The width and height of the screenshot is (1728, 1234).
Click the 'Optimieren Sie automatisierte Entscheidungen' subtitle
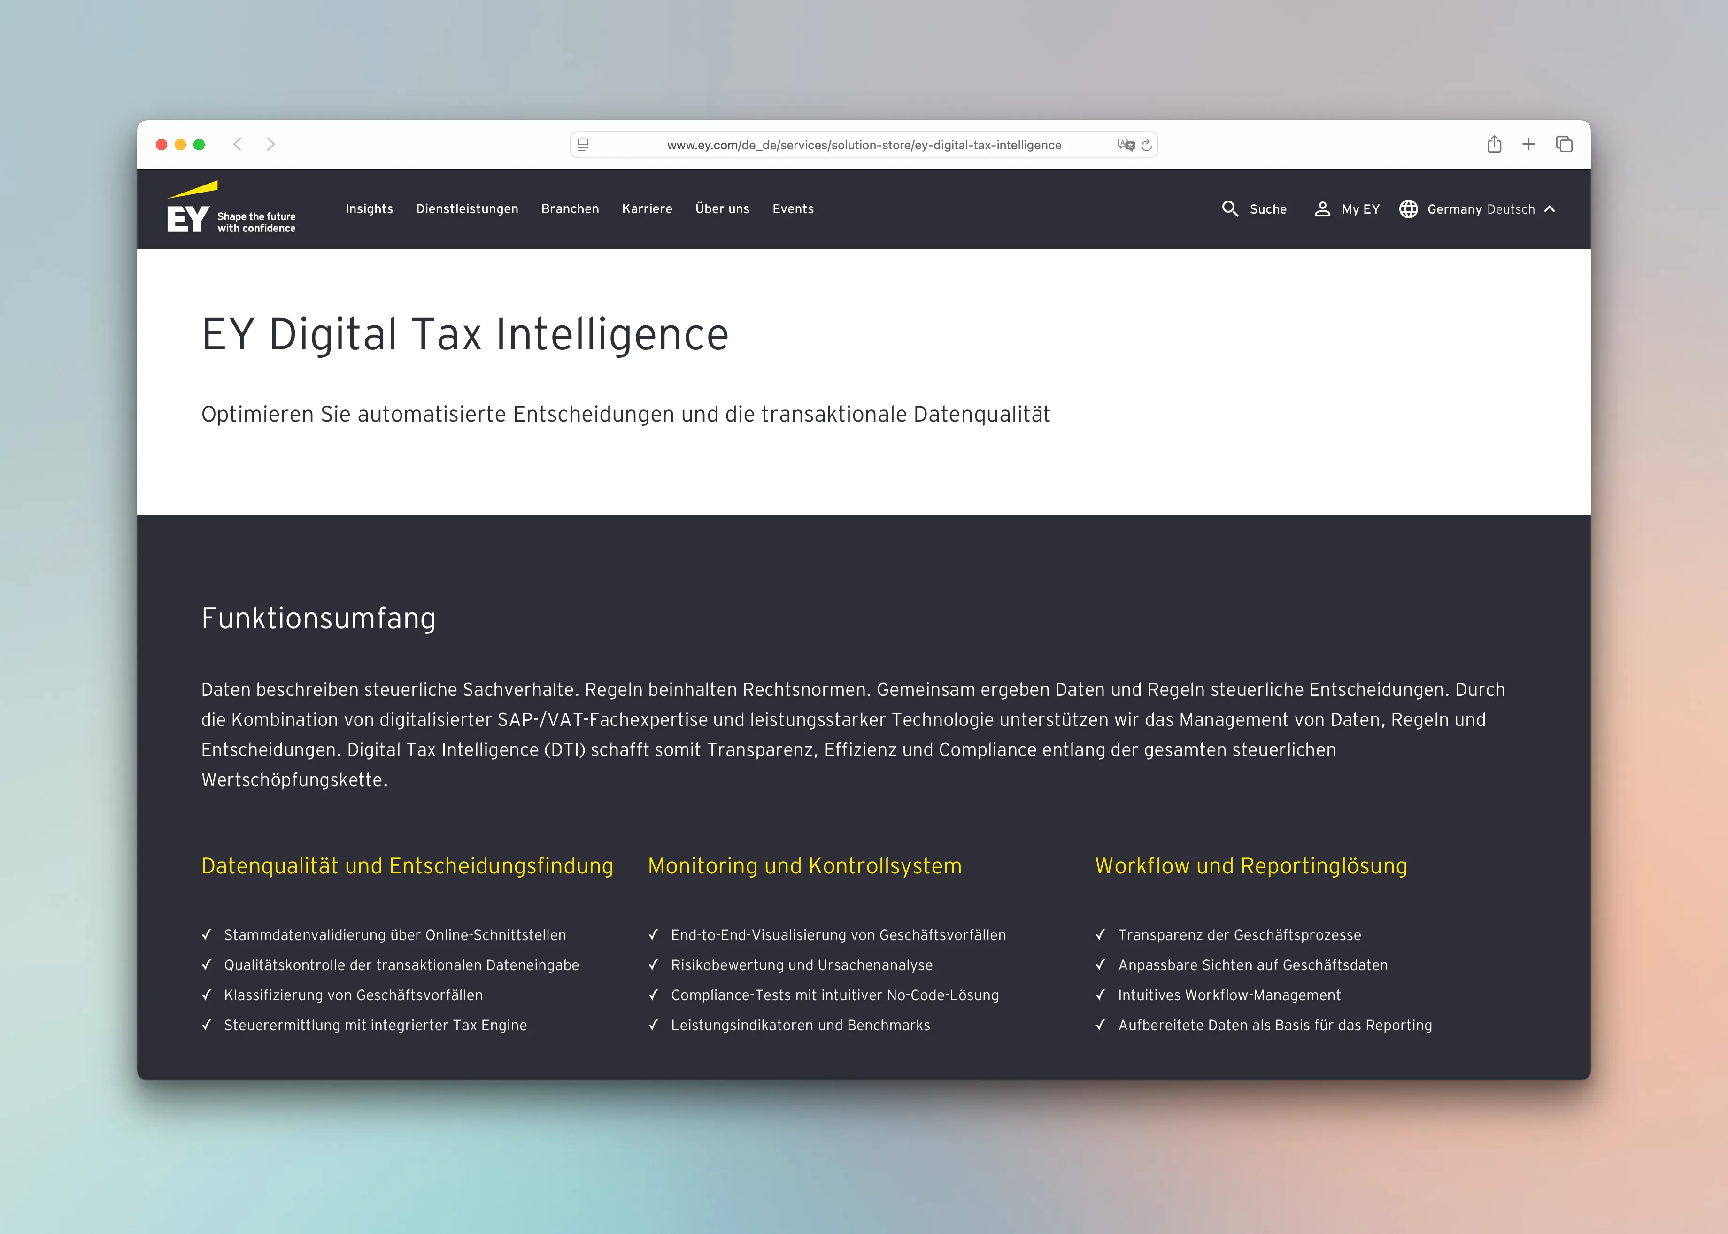click(625, 415)
